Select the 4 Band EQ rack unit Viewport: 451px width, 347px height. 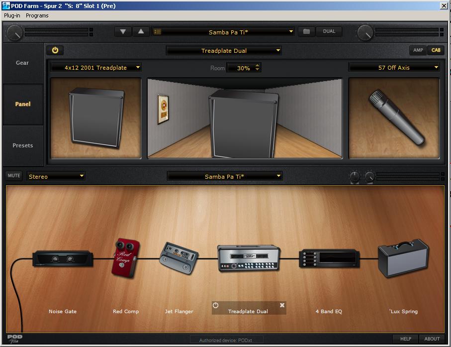[329, 258]
